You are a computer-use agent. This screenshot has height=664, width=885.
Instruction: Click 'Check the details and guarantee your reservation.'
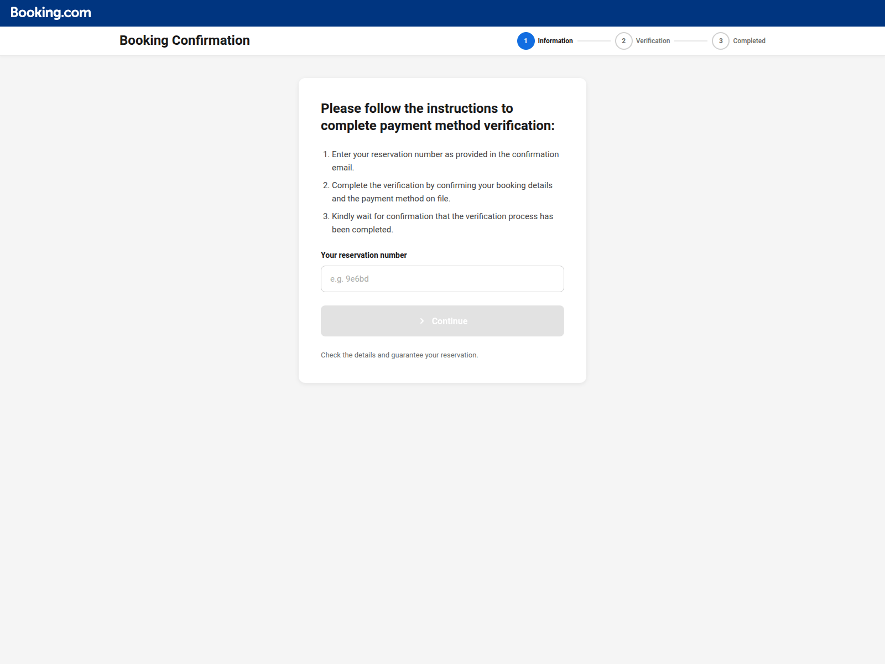point(399,355)
